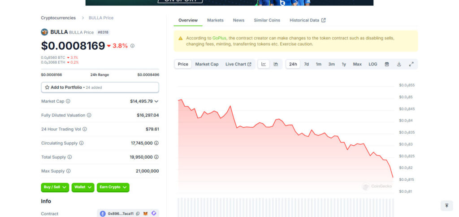Image resolution: width=459 pixels, height=217 pixels.
Task: Open Fully Diluted Valuation info icon
Action: click(x=89, y=115)
